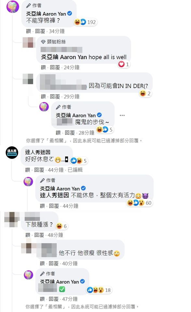Like the 不能穿棉褲 comment via 讚

pyautogui.click(x=29, y=31)
